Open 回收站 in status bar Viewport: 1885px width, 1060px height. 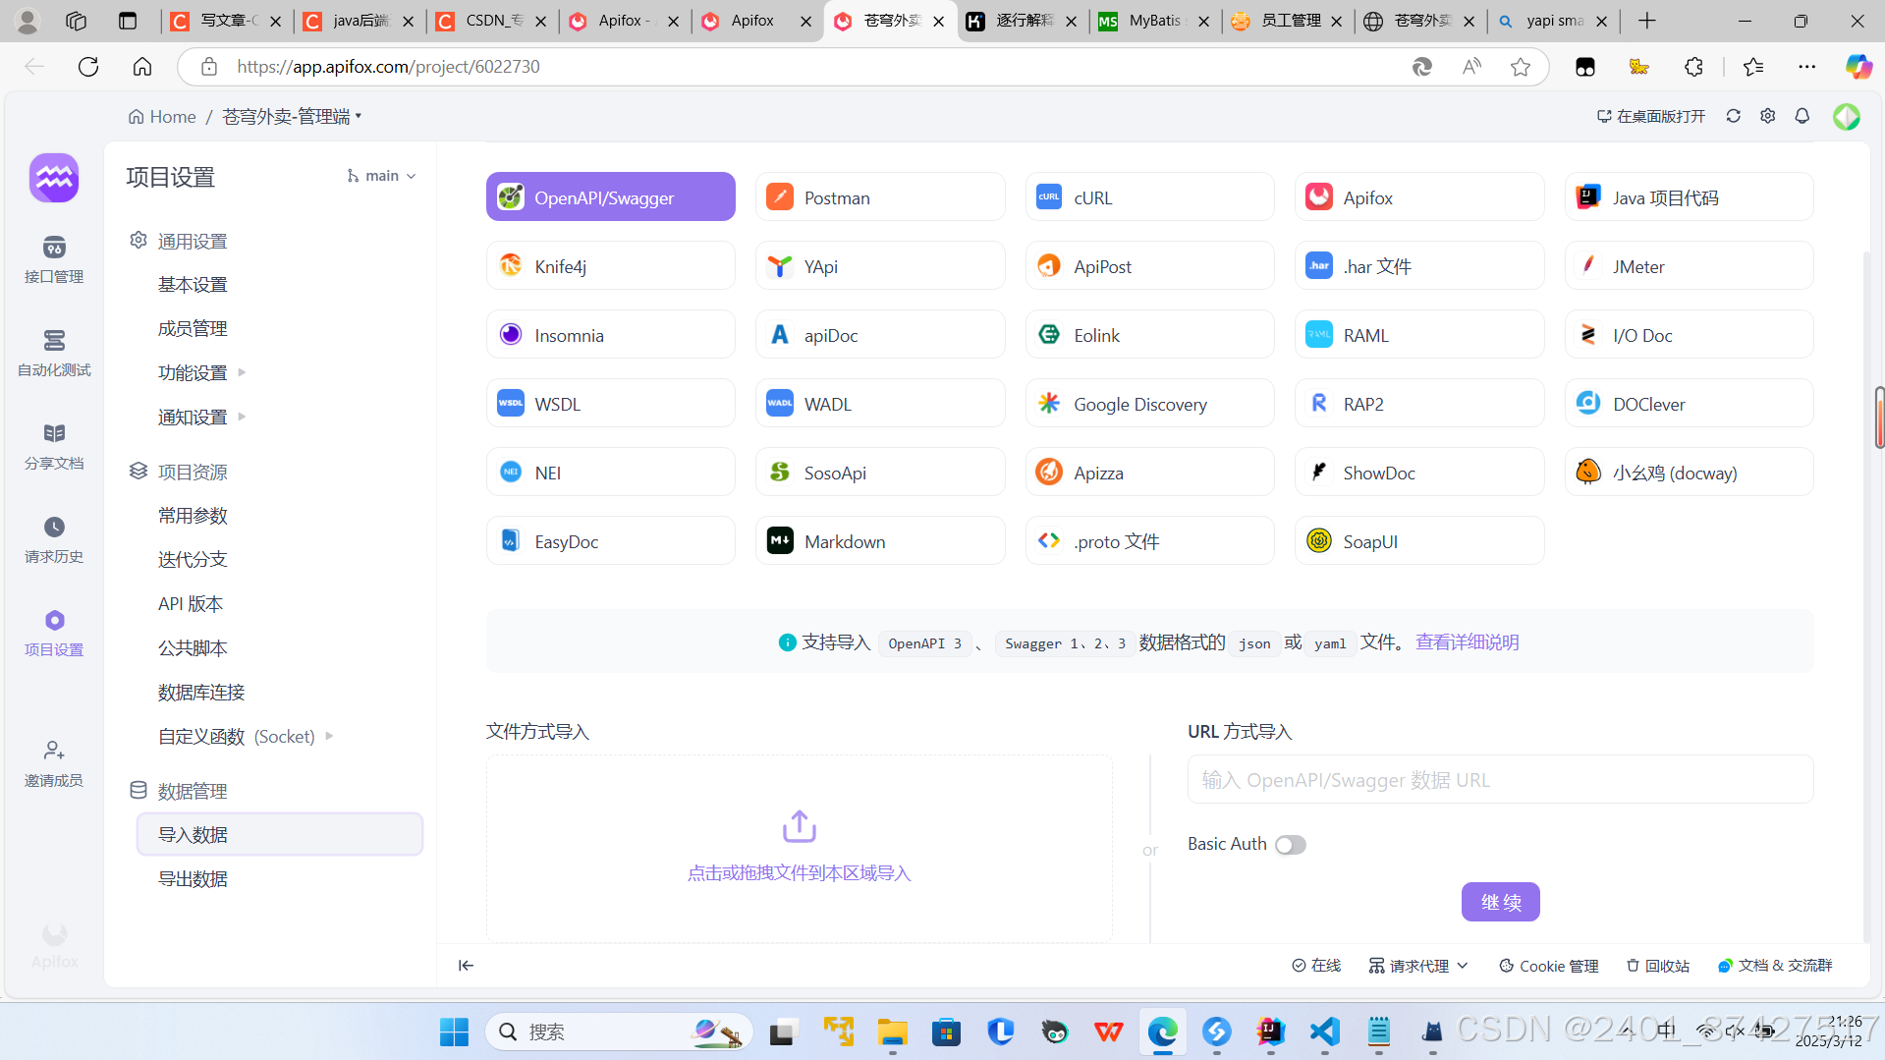pyautogui.click(x=1658, y=966)
